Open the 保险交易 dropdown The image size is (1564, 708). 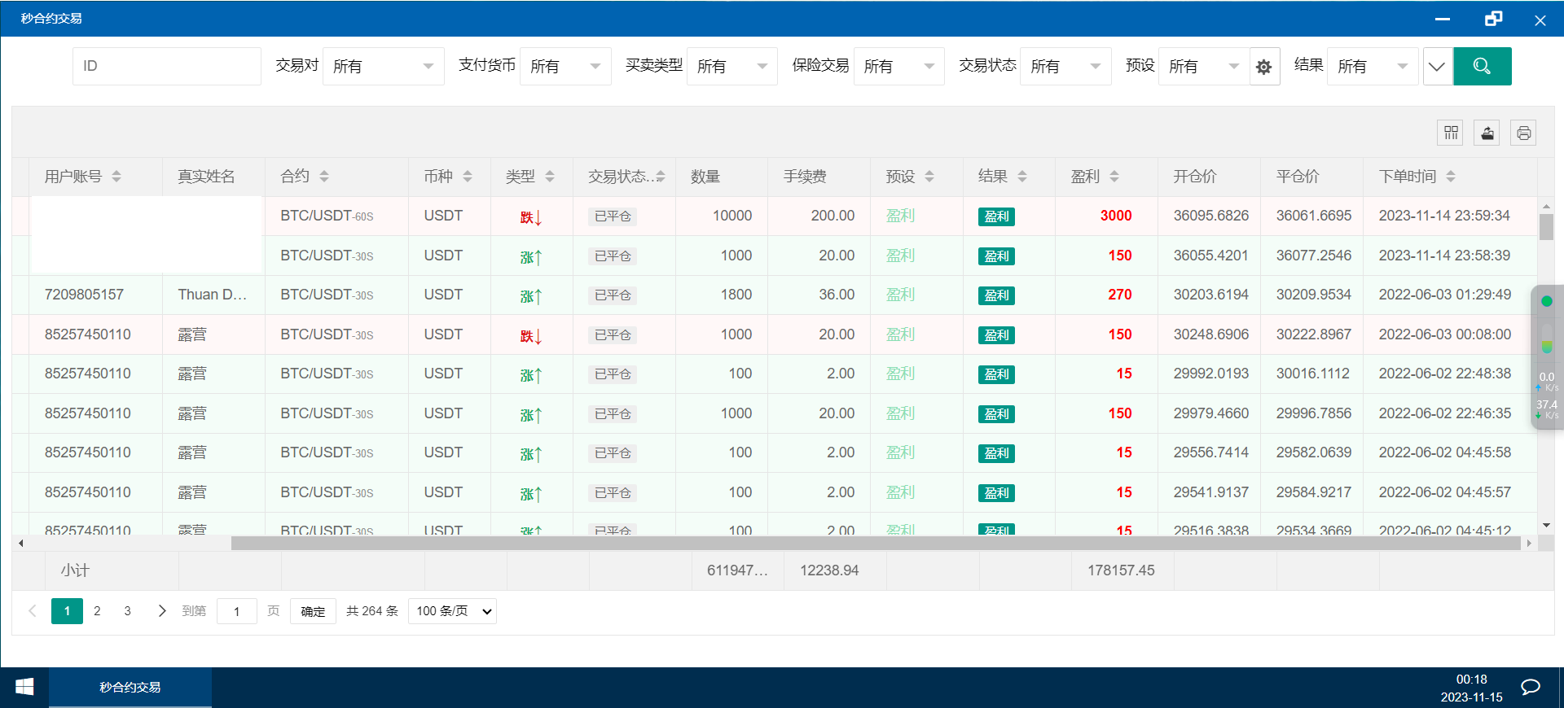[x=899, y=66]
